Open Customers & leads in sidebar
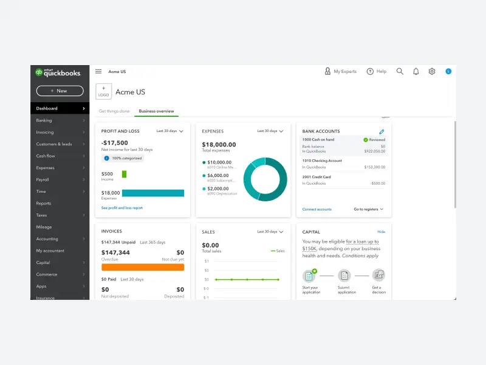The width and height of the screenshot is (486, 365). point(60,144)
